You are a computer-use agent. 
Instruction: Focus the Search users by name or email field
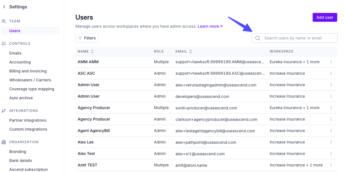[295, 38]
